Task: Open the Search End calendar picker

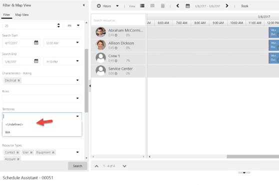Action: click(x=36, y=61)
